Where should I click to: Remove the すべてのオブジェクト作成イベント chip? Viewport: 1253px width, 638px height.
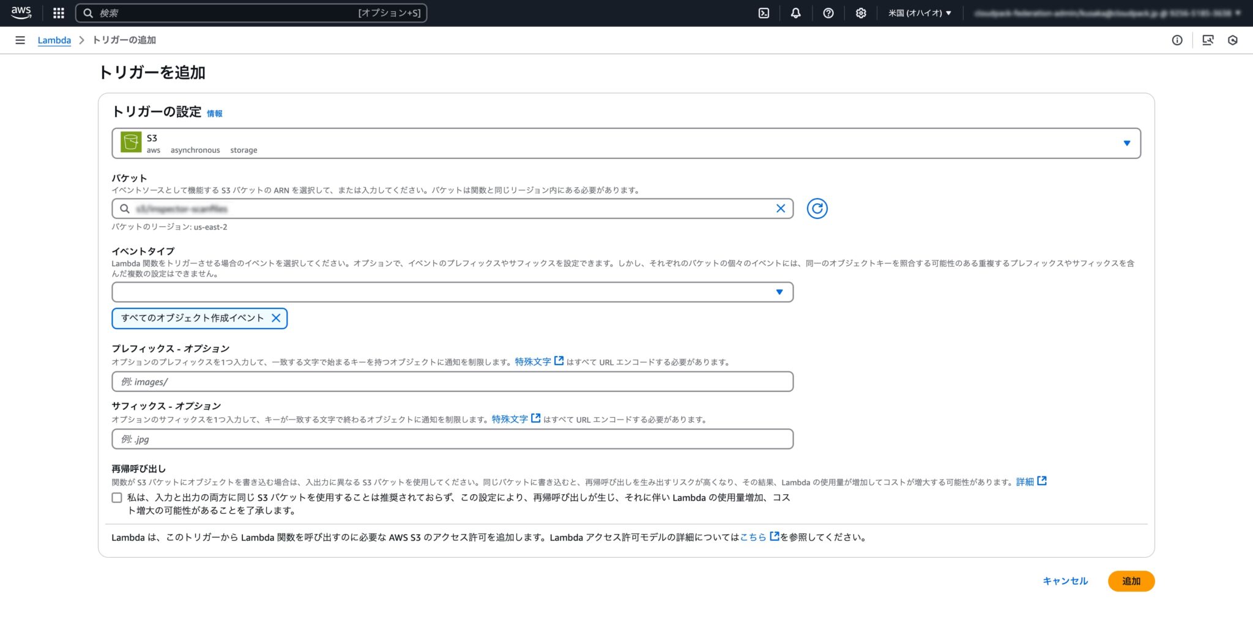tap(277, 318)
